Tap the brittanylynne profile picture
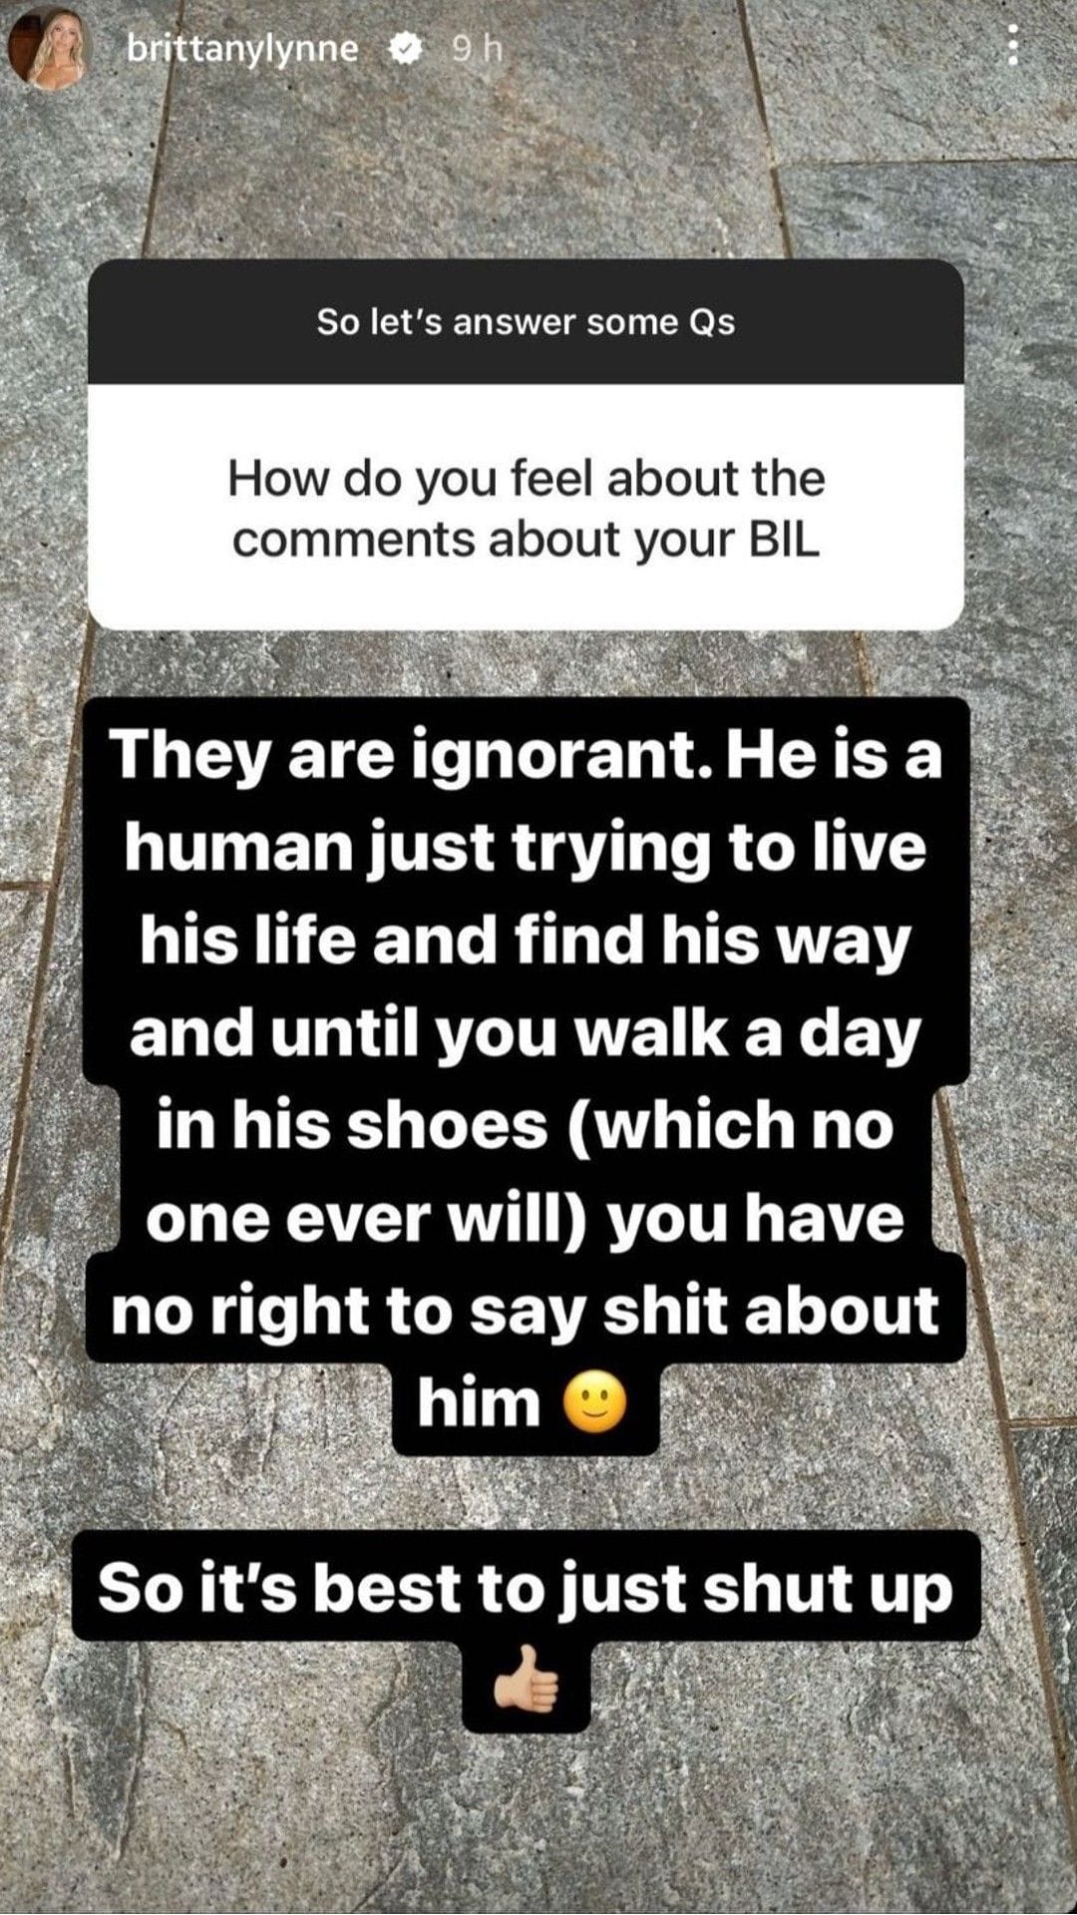 tap(50, 49)
